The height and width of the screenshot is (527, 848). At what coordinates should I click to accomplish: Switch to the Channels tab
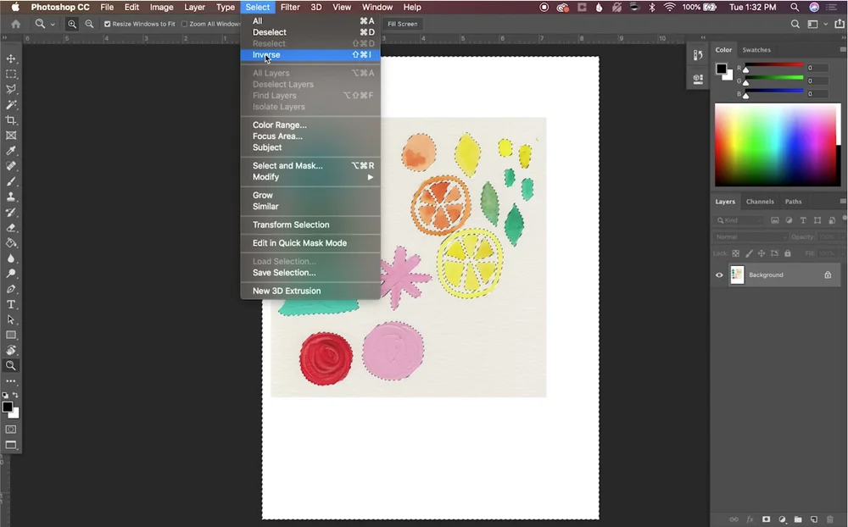tap(760, 202)
